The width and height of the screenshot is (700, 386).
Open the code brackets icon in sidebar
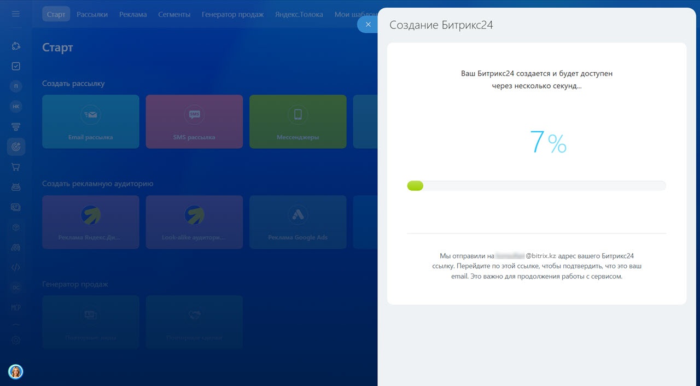pyautogui.click(x=16, y=267)
